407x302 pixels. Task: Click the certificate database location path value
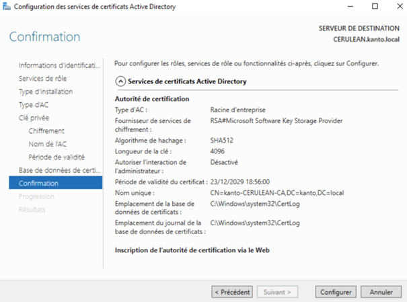coord(255,204)
